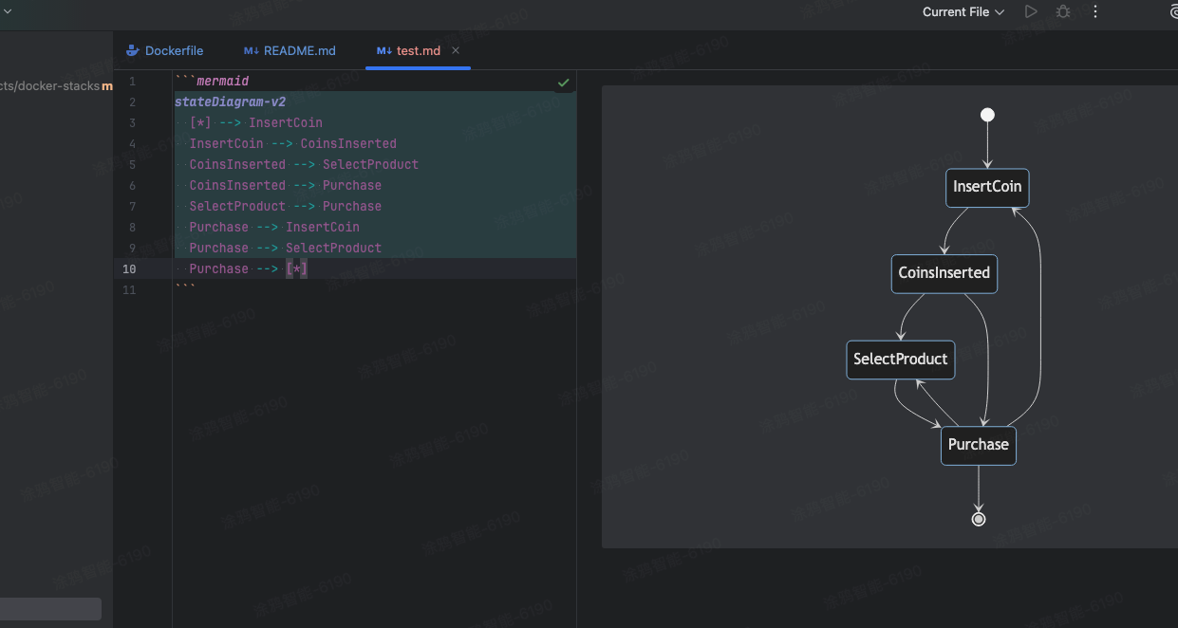Click the closing ``` fence on line 11
Image resolution: width=1178 pixels, height=628 pixels.
coord(185,288)
